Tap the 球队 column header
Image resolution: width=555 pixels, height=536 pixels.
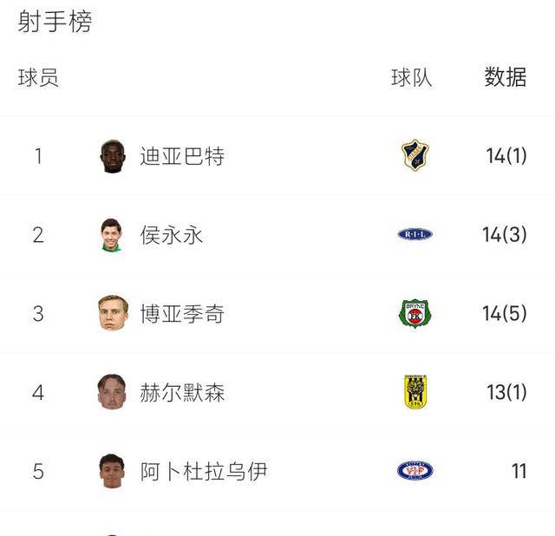(412, 77)
